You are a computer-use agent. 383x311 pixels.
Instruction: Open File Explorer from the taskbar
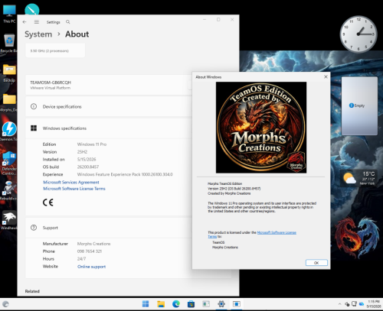coord(161,304)
